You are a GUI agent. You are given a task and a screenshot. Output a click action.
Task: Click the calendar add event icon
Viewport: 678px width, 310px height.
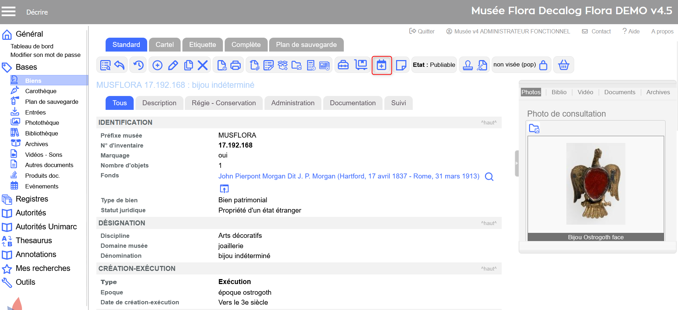click(x=381, y=65)
